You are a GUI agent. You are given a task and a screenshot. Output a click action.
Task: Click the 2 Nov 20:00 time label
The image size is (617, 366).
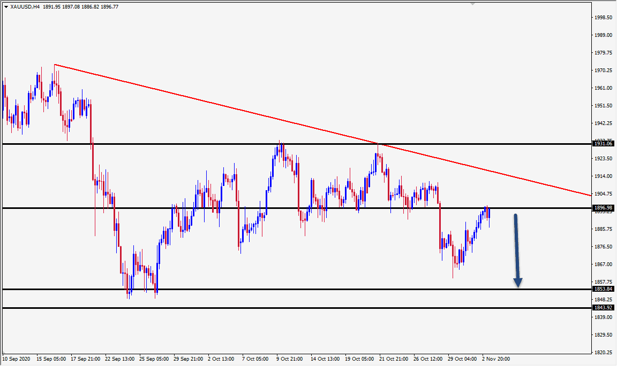(x=496, y=359)
